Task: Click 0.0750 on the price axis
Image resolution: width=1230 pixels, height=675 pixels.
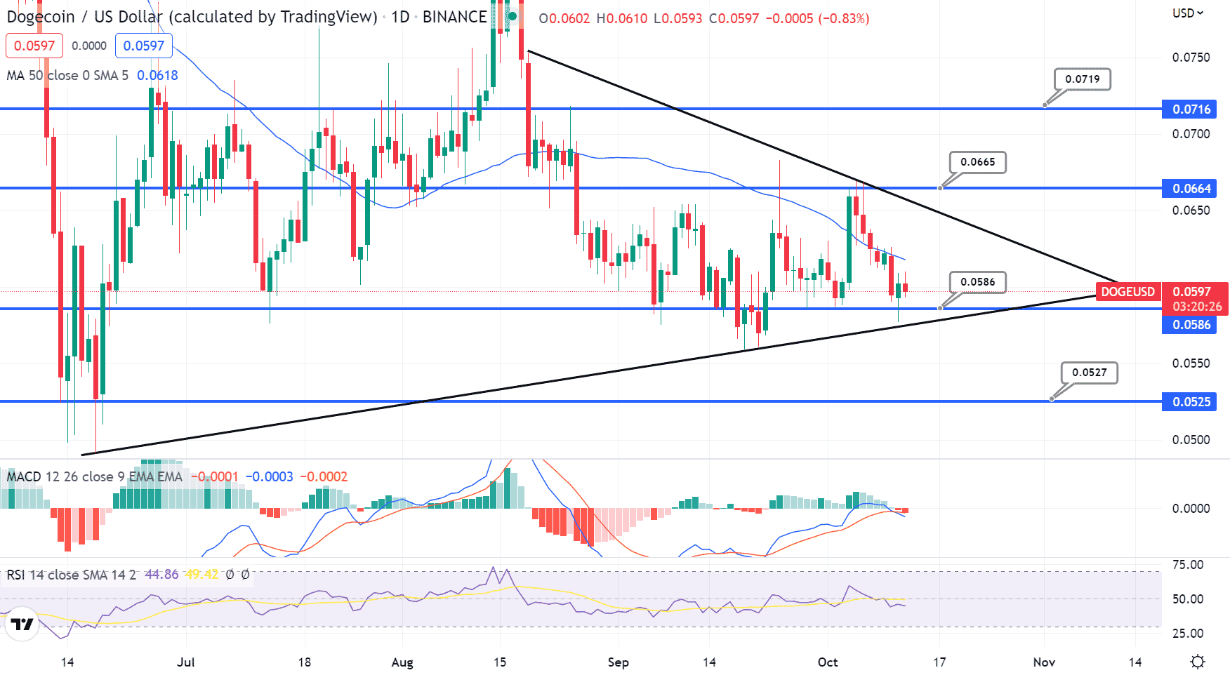Action: [1191, 58]
